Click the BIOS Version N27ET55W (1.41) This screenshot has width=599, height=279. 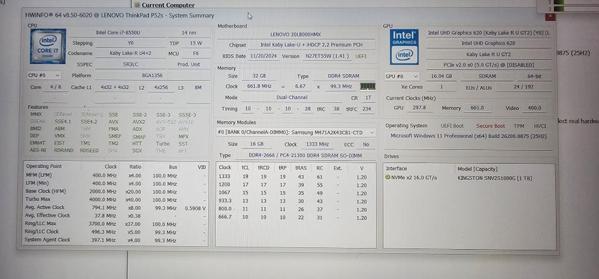(x=326, y=56)
